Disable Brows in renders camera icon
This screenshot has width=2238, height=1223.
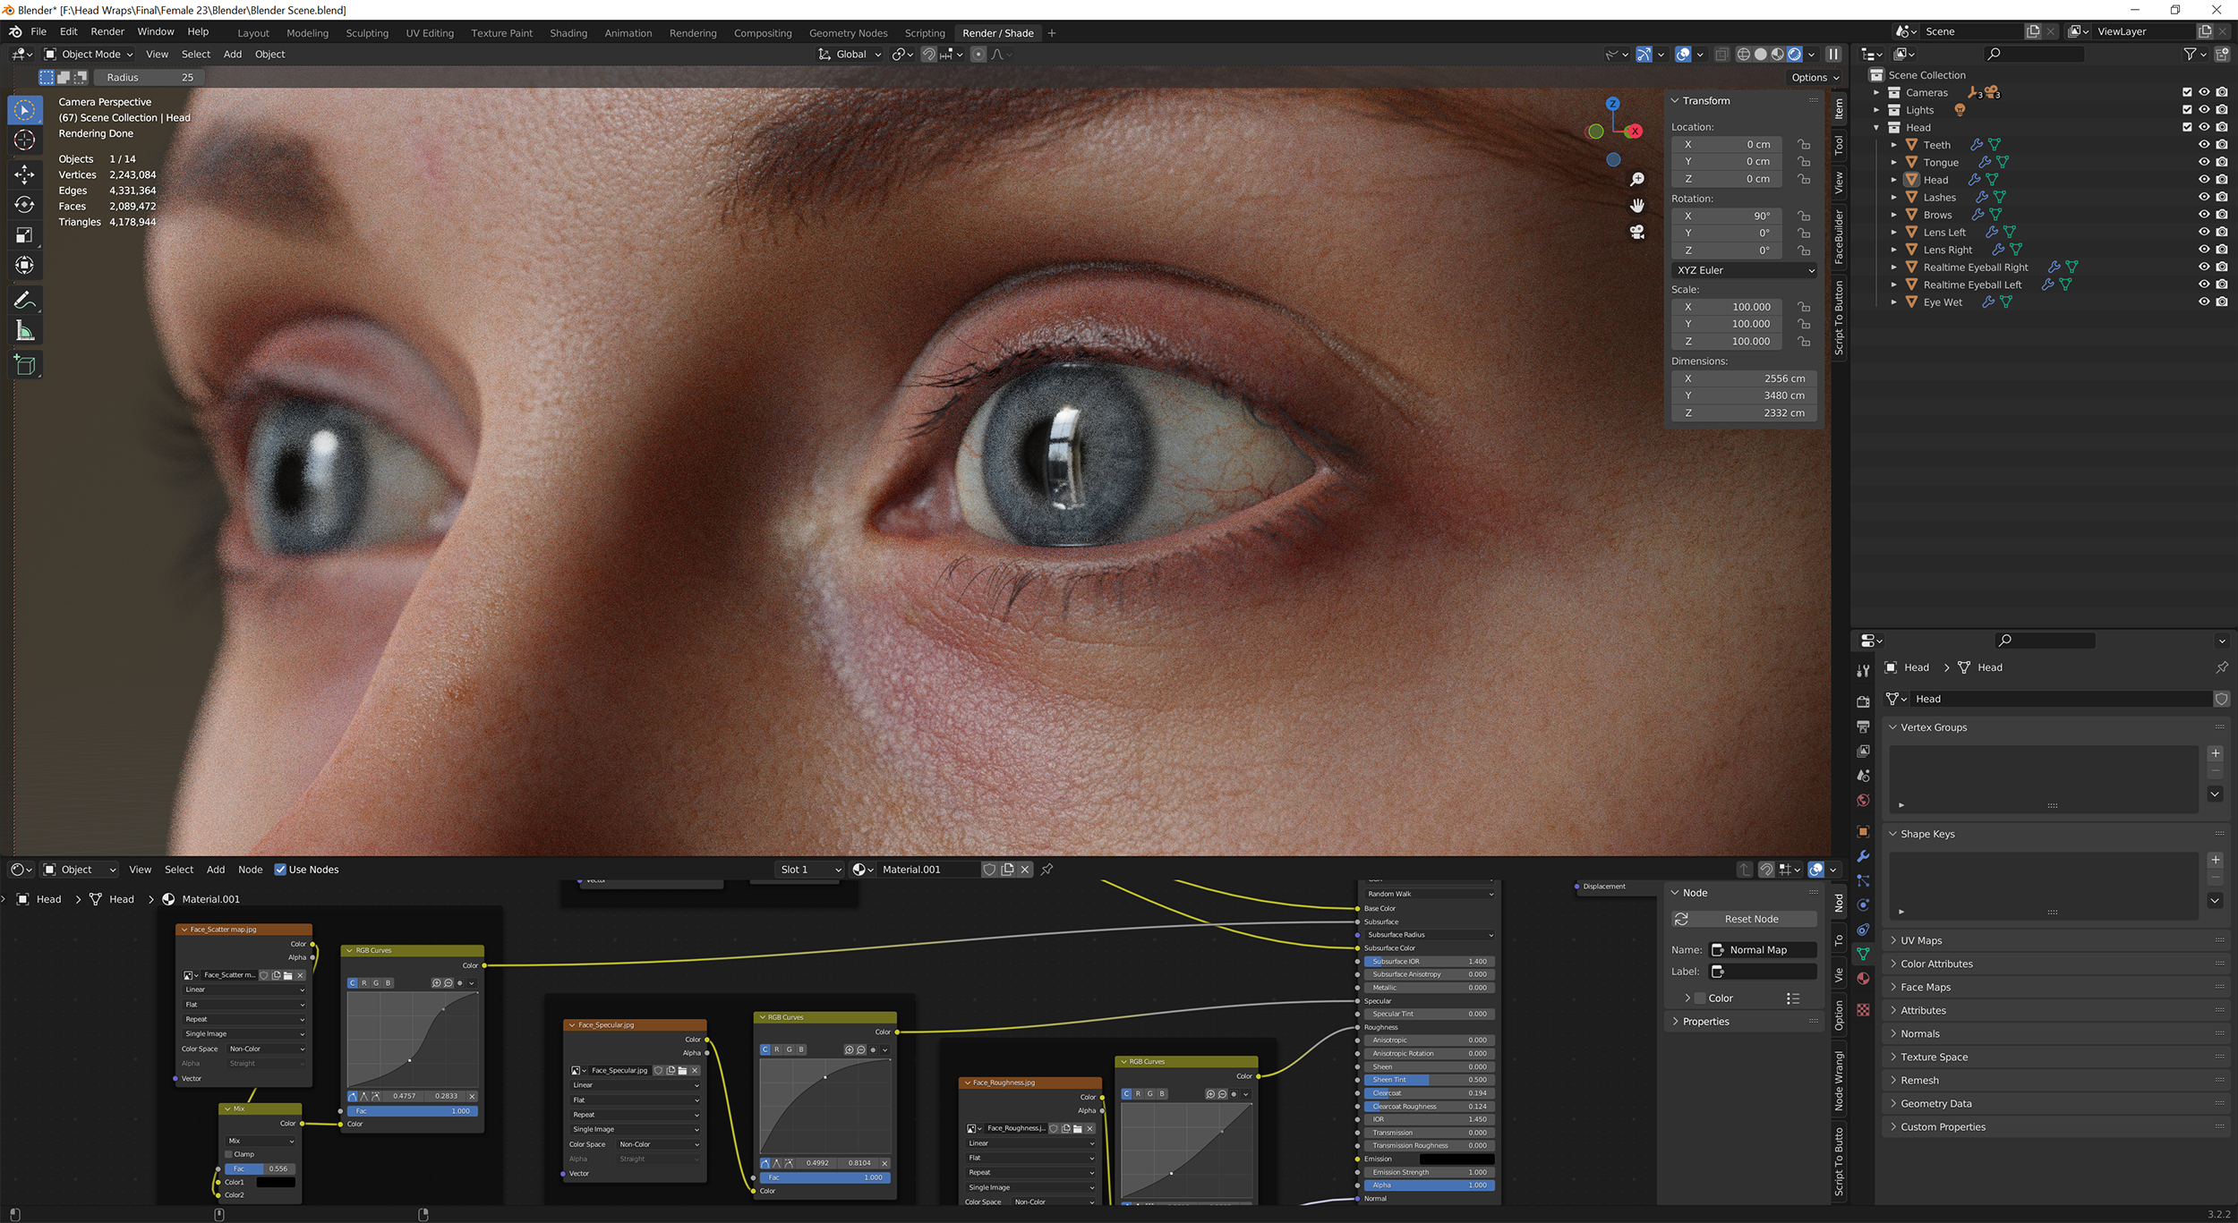click(x=2222, y=215)
